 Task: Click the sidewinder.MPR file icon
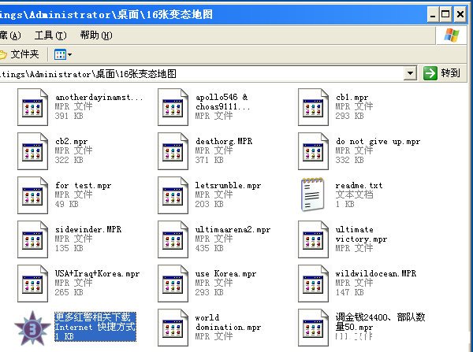pos(32,239)
